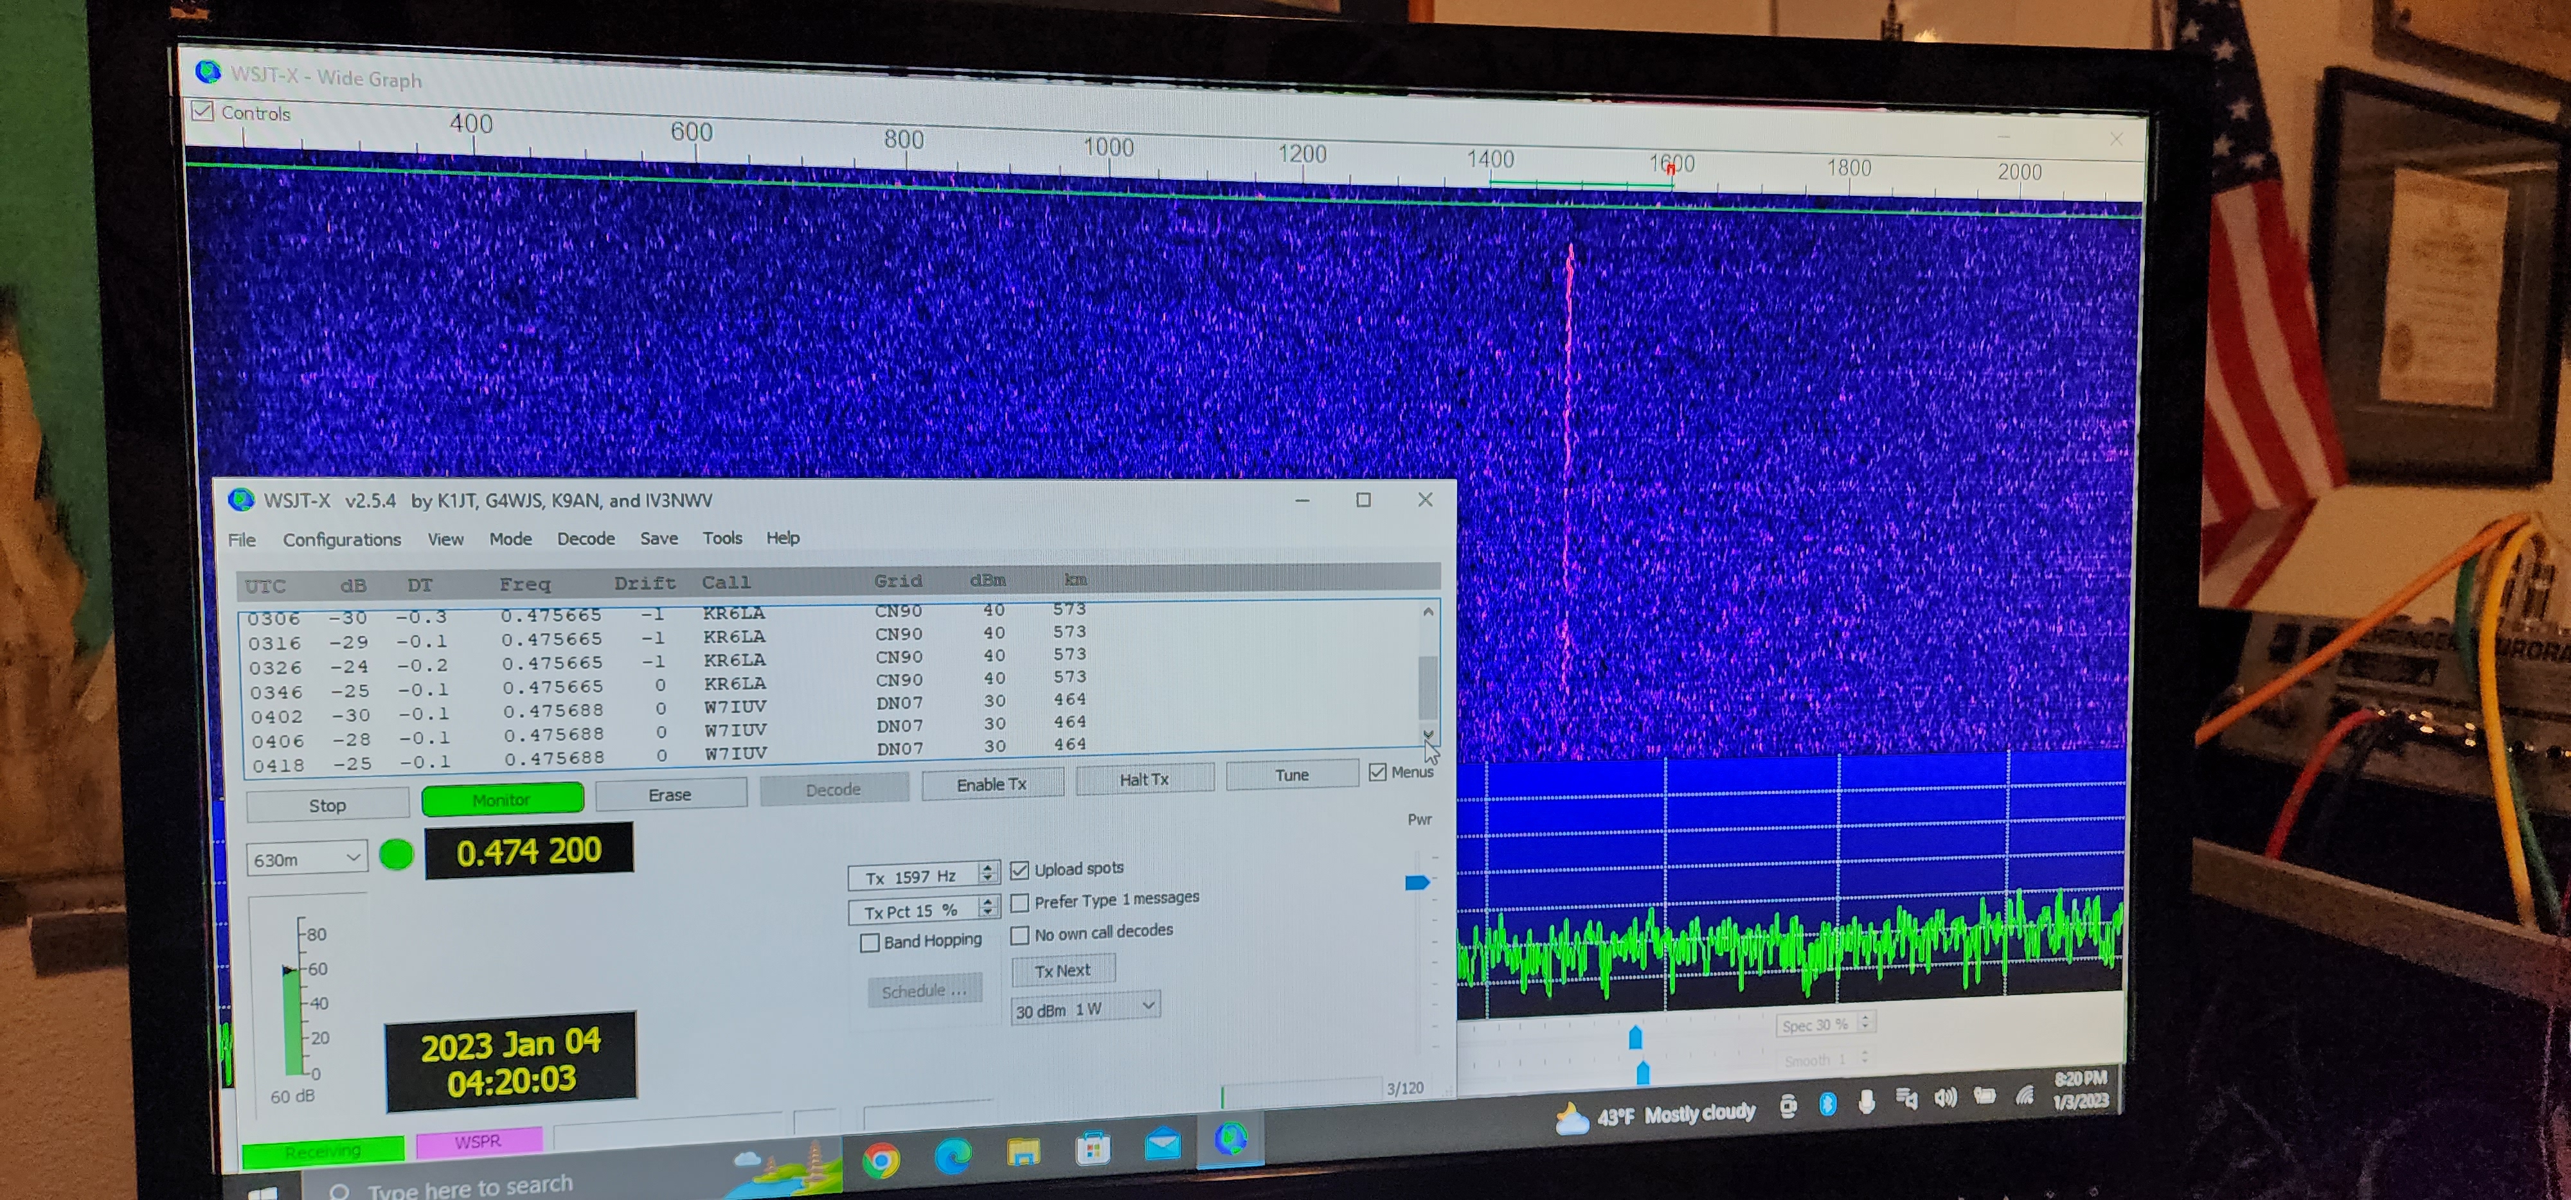Click the Stop button
Screen dimensions: 2571x1200
(x=327, y=805)
